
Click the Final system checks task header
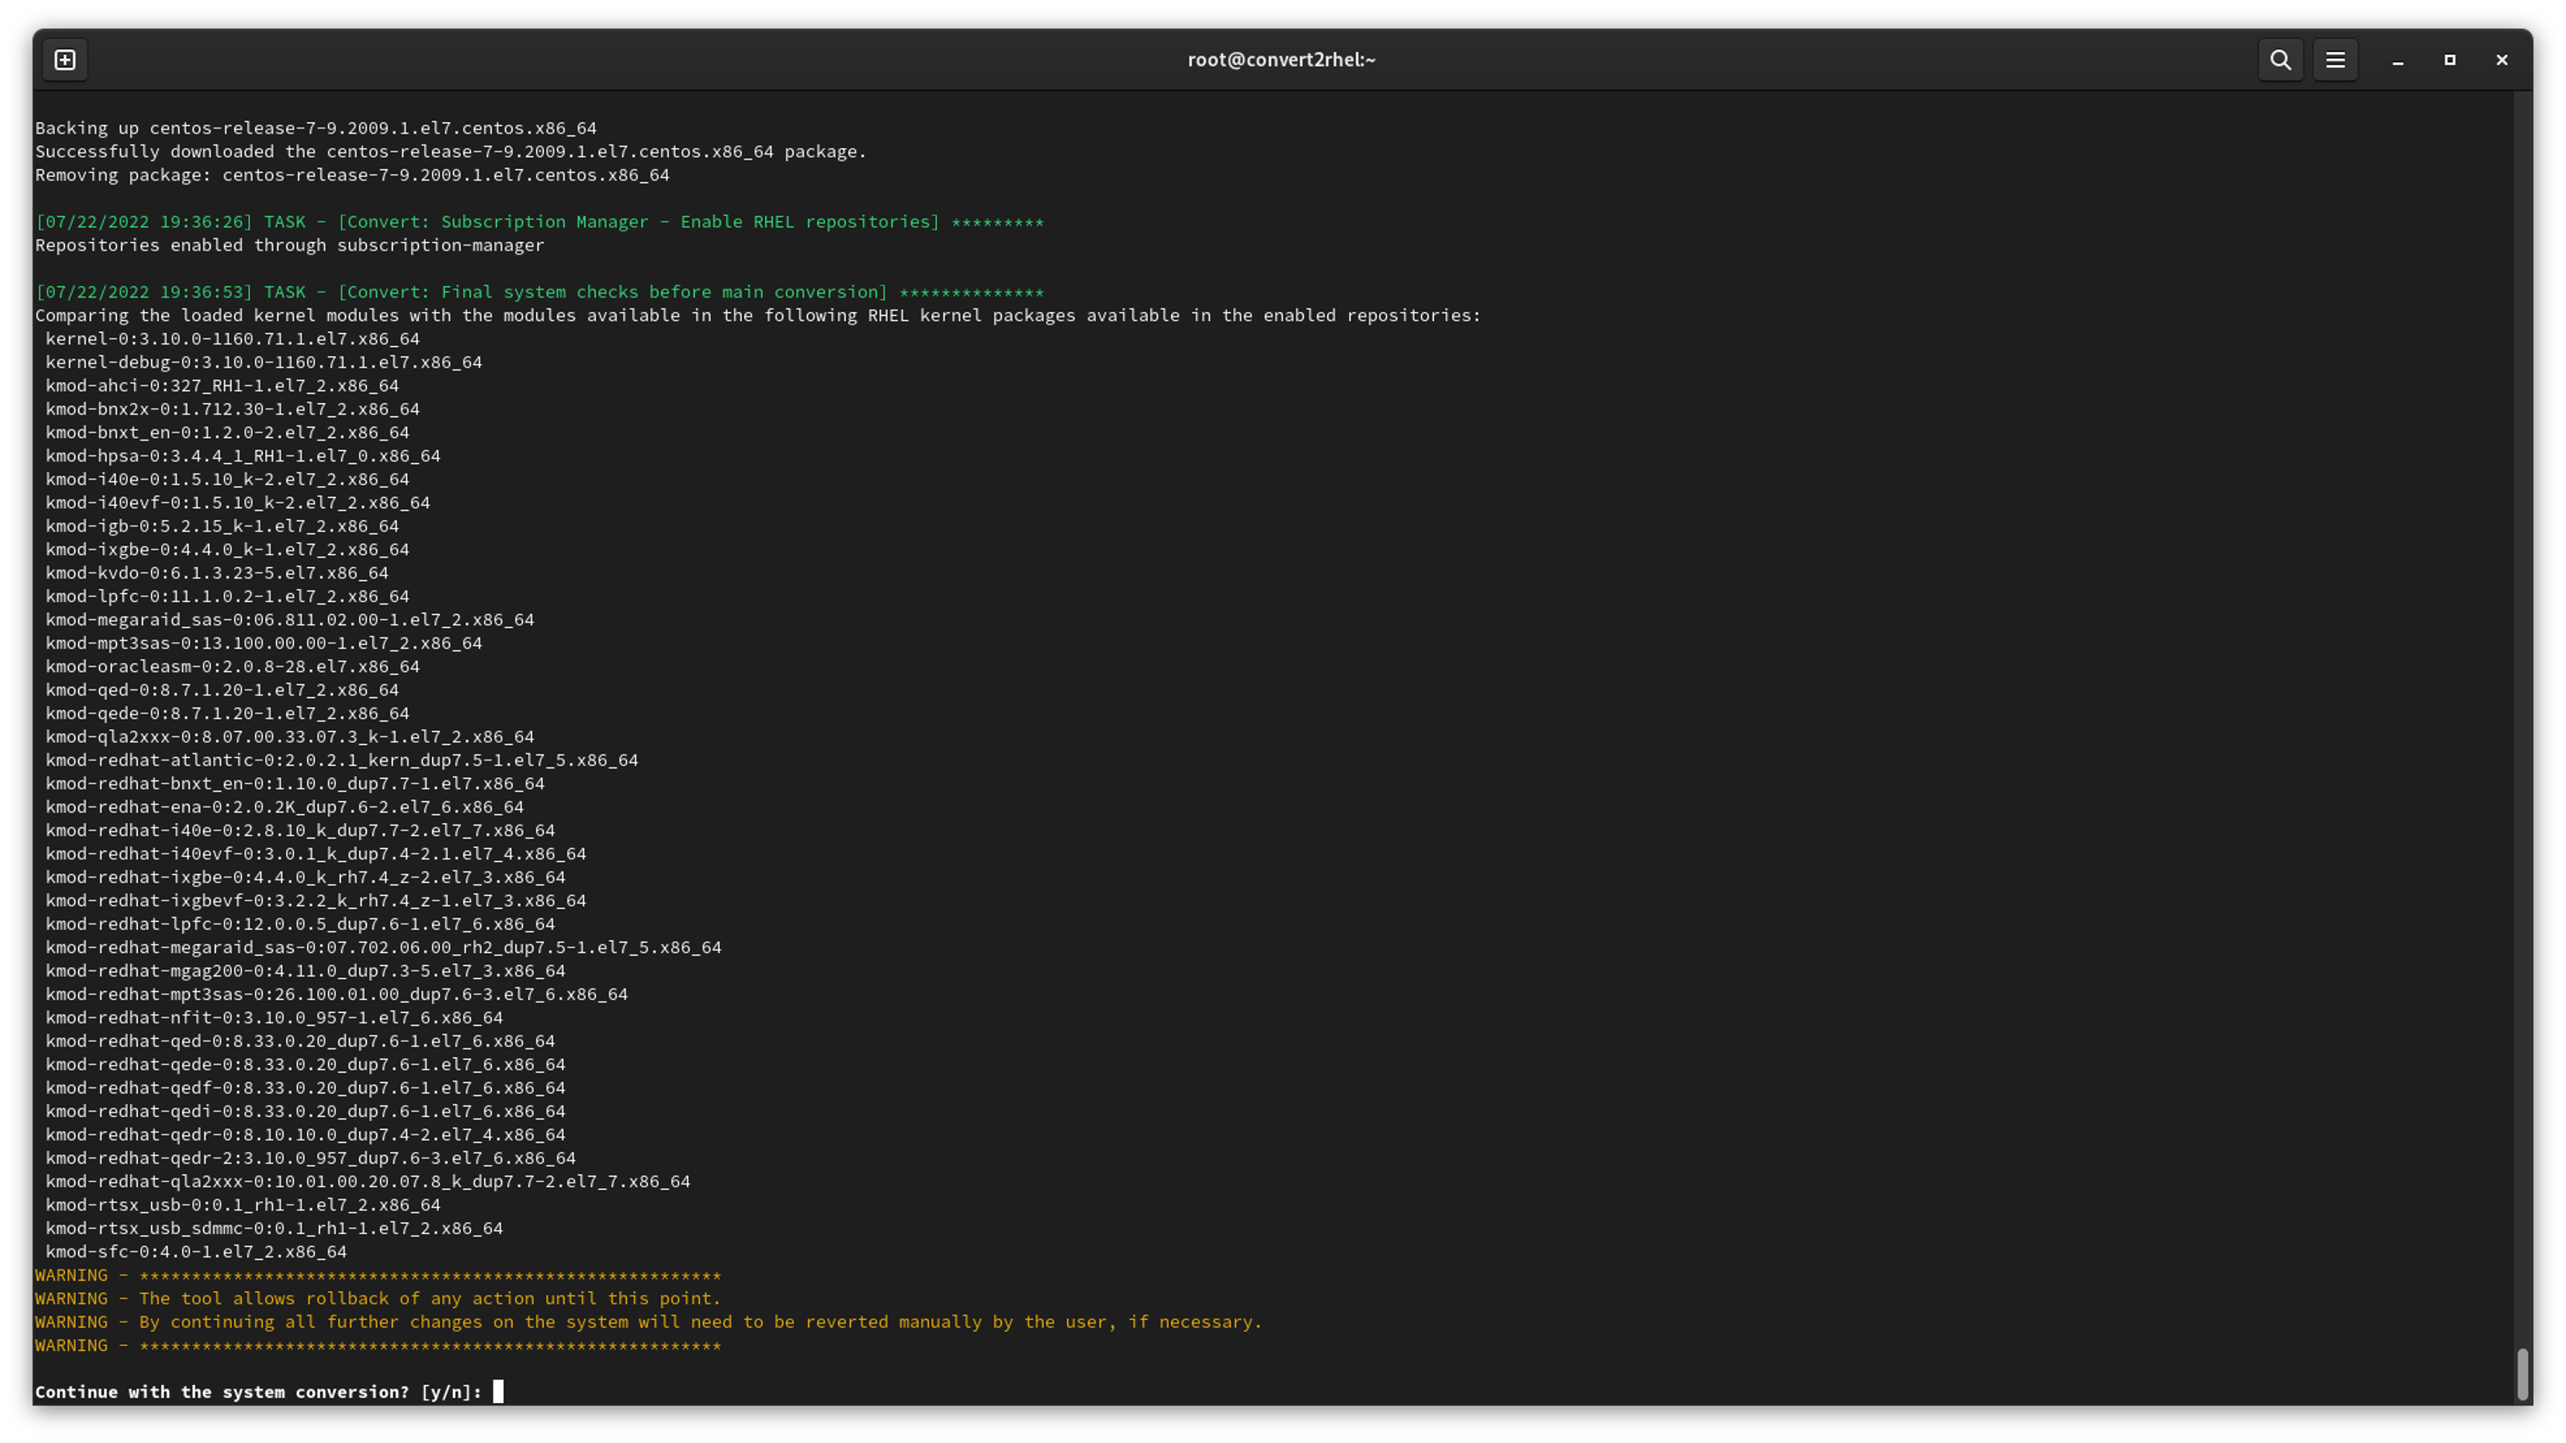coord(539,291)
